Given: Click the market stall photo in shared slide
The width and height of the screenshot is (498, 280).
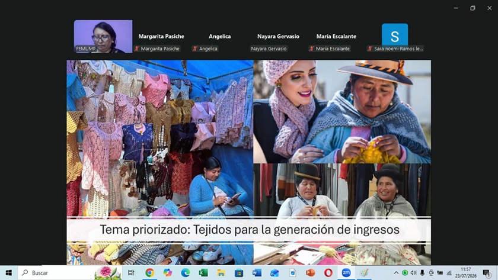Looking at the screenshot, I should pos(160,139).
